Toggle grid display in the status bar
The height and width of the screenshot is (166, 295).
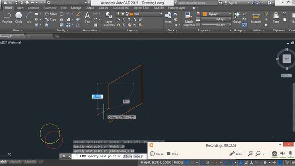pyautogui.click(x=187, y=162)
